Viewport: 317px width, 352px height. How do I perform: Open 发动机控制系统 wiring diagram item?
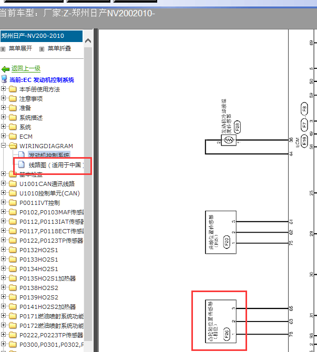click(49, 155)
